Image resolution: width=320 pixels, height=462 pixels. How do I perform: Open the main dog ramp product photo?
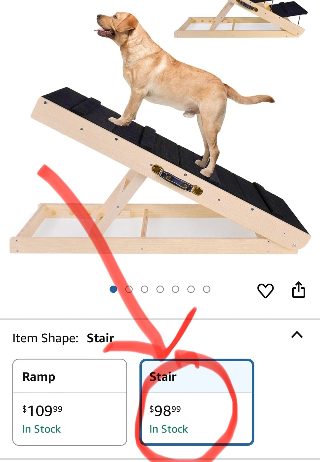(160, 135)
